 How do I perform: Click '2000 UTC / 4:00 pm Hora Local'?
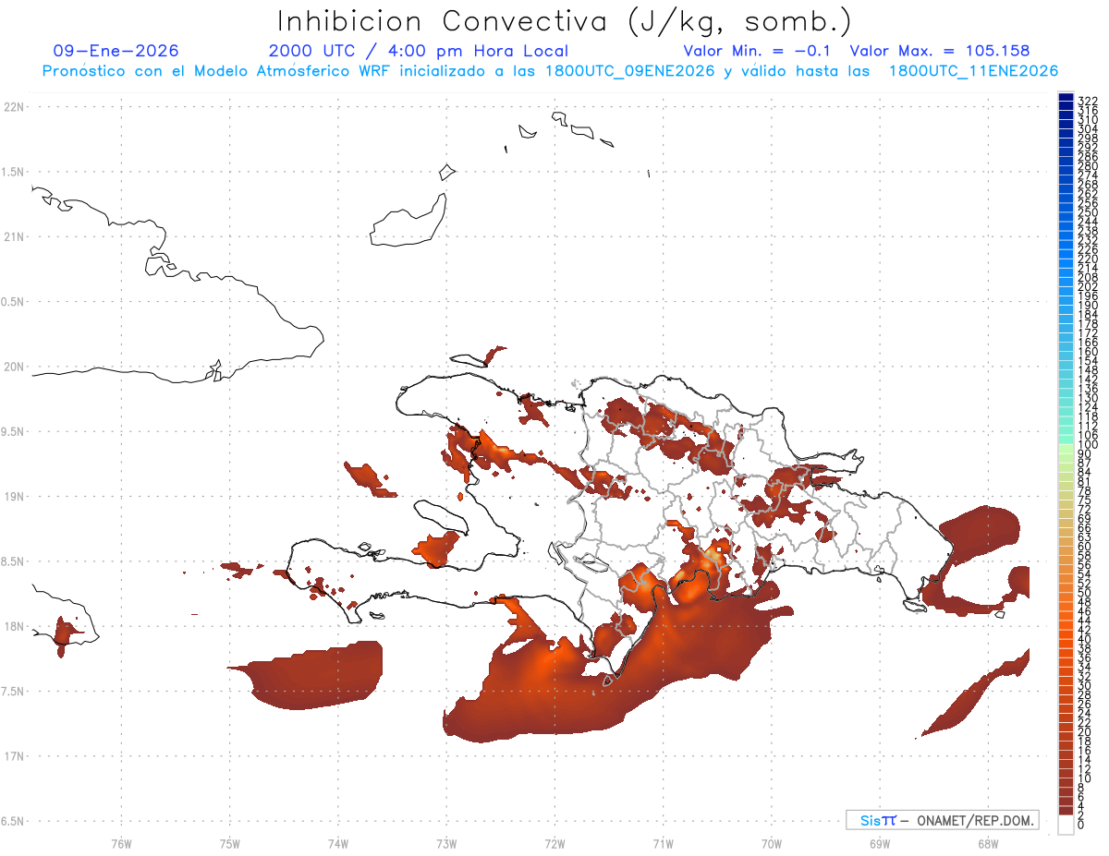coord(418,51)
